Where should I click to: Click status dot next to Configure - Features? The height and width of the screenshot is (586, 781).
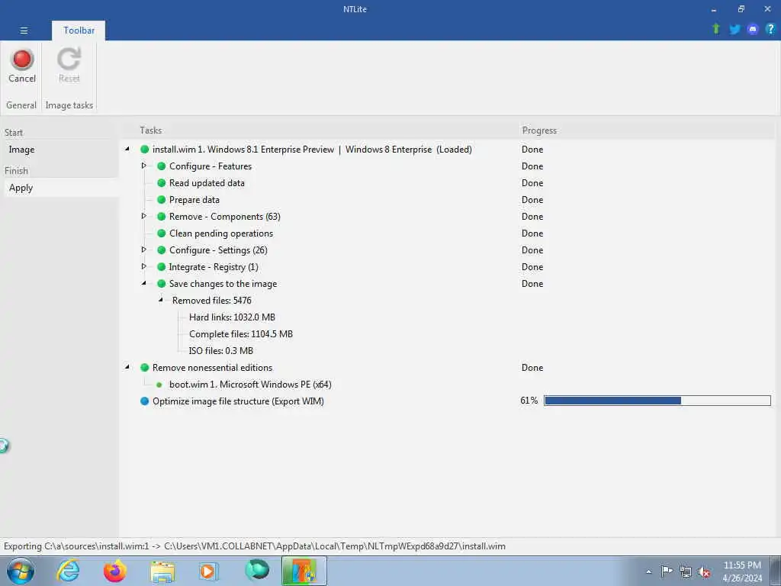(162, 166)
